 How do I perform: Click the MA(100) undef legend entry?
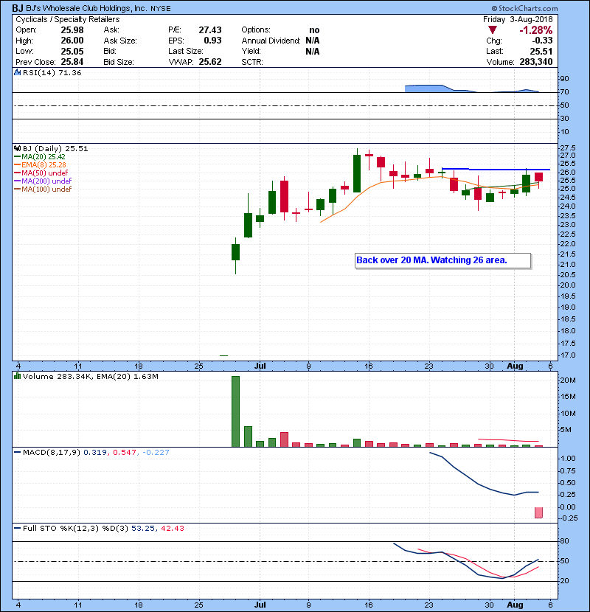(x=43, y=189)
